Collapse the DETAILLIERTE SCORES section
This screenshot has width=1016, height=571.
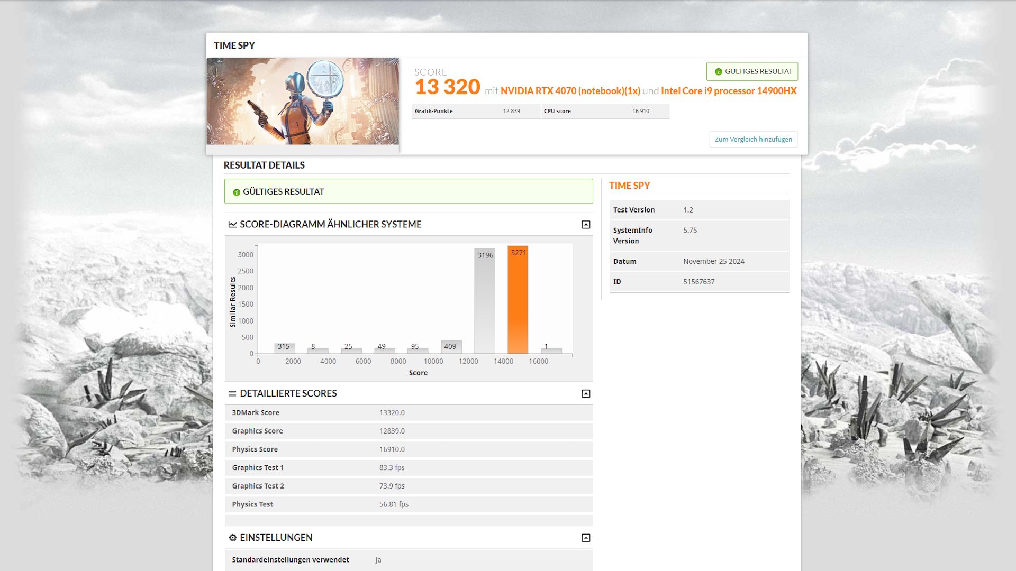click(585, 392)
